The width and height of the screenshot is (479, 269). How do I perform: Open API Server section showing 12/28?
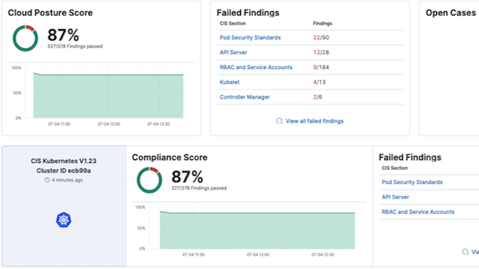234,52
